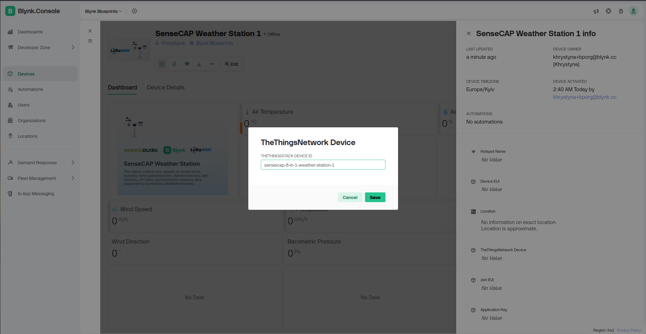Click the khrystyna+bporg@blynk.cc activation link
646x334 pixels.
point(585,97)
